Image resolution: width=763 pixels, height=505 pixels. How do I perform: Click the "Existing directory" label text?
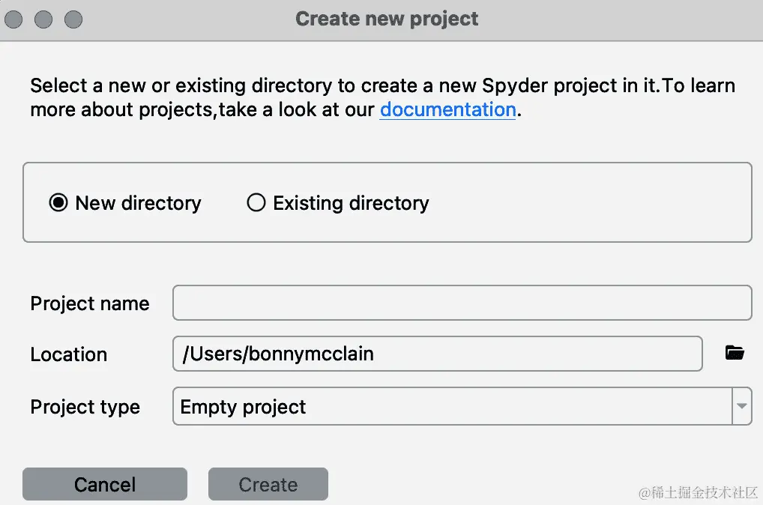(x=351, y=203)
